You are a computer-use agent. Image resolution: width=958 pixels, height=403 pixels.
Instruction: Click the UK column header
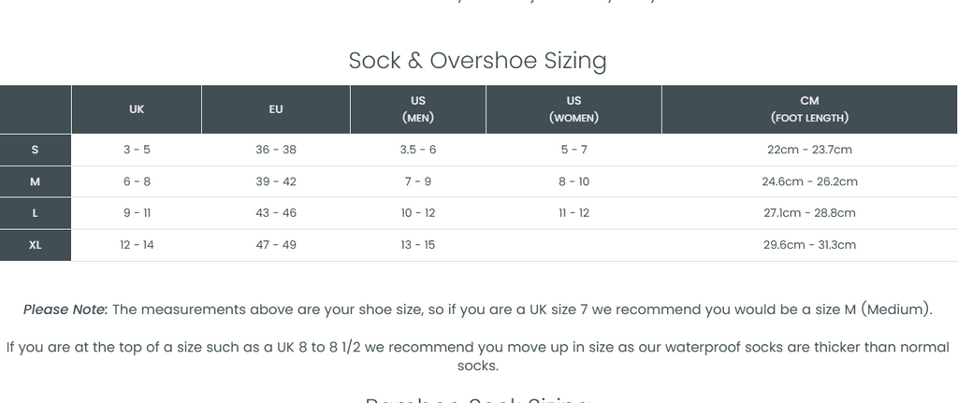(137, 109)
